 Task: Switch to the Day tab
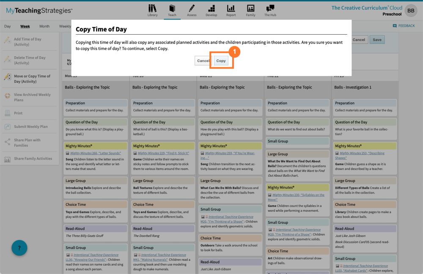(x=7, y=26)
